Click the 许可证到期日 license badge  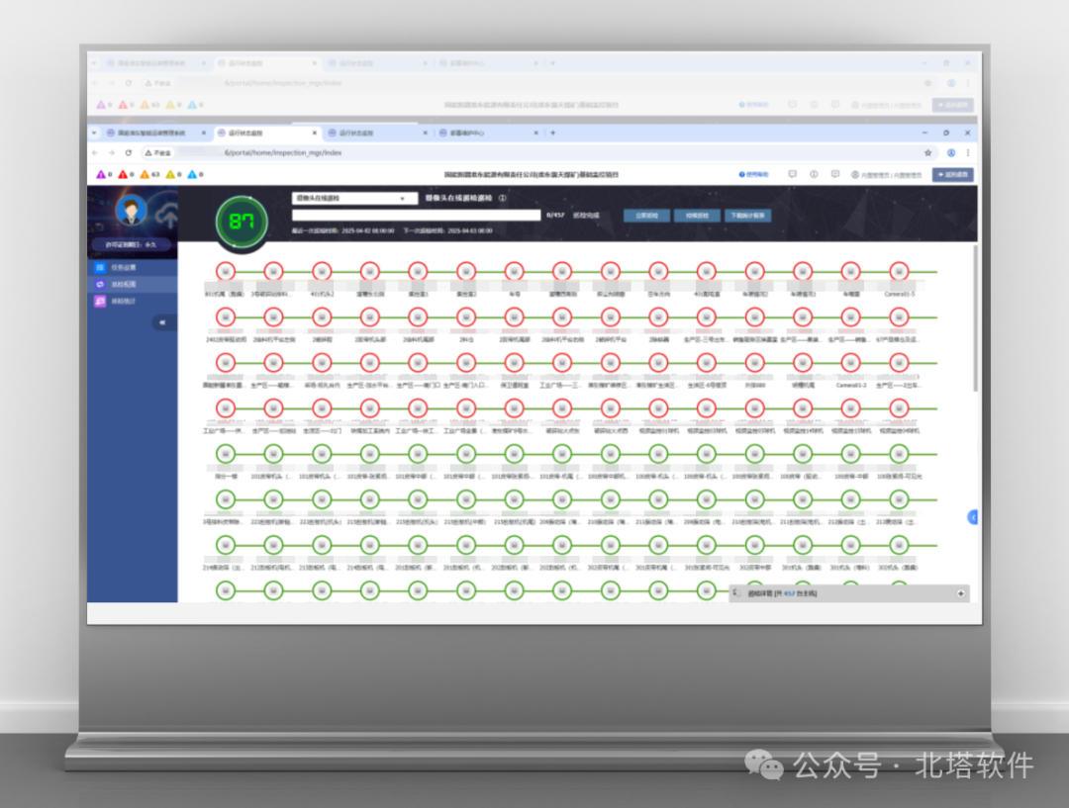(x=131, y=244)
